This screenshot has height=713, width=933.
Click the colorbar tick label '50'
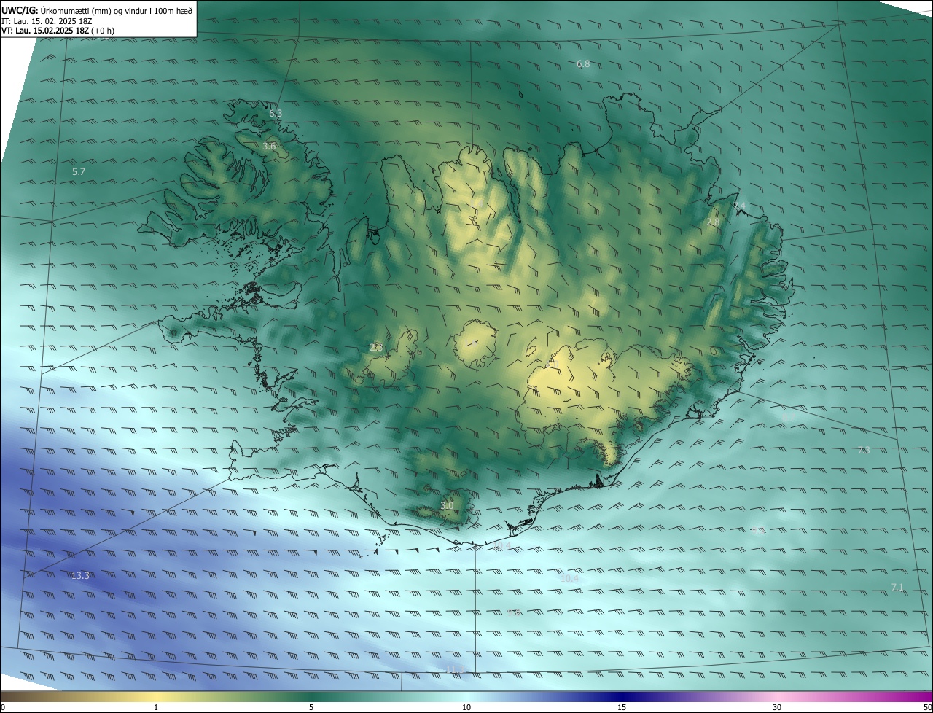click(927, 707)
